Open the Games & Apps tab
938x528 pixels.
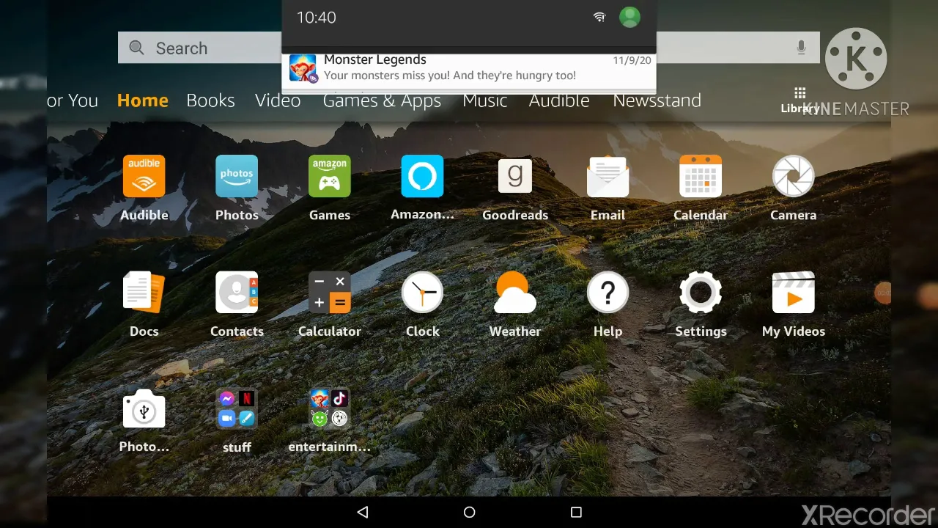[x=382, y=100]
